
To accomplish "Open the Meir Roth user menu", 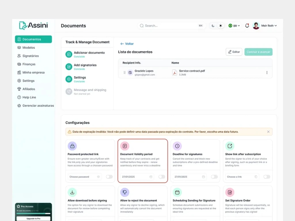I will (269, 25).
